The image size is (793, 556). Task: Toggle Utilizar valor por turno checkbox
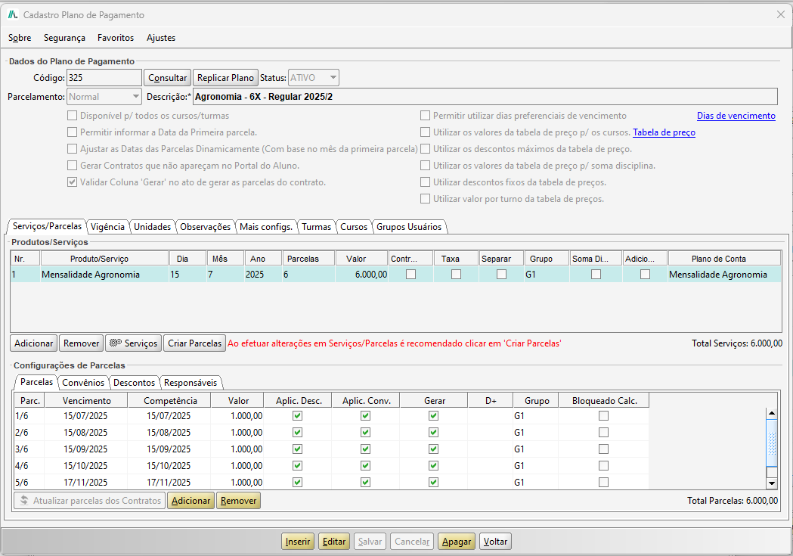[426, 200]
